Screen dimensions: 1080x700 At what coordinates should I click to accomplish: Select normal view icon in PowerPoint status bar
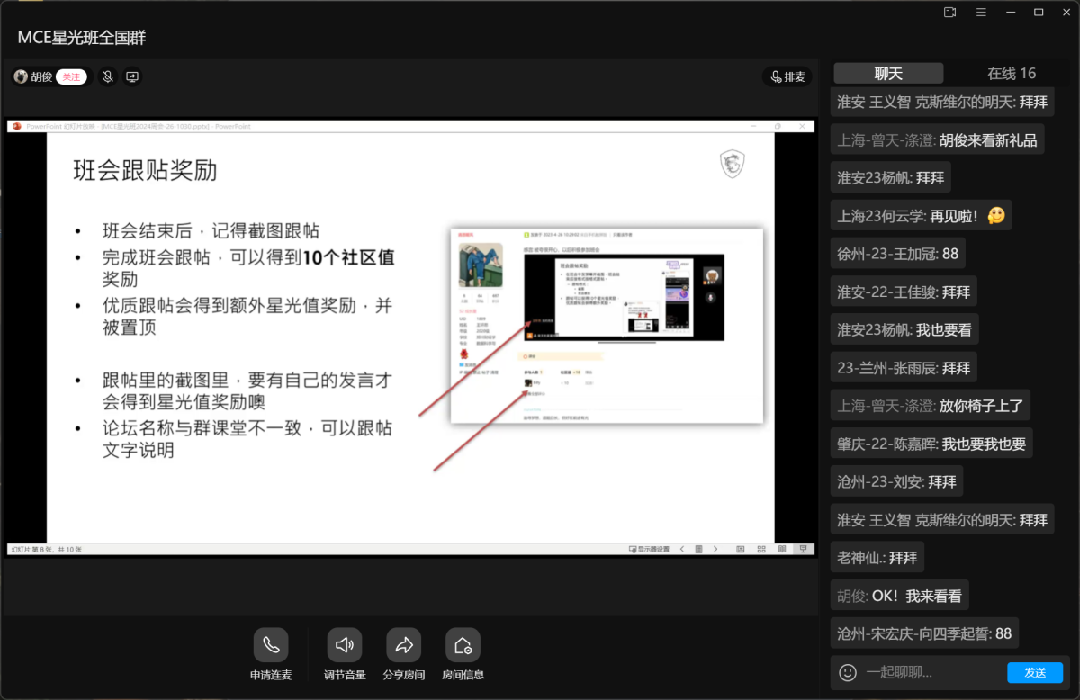pos(741,549)
